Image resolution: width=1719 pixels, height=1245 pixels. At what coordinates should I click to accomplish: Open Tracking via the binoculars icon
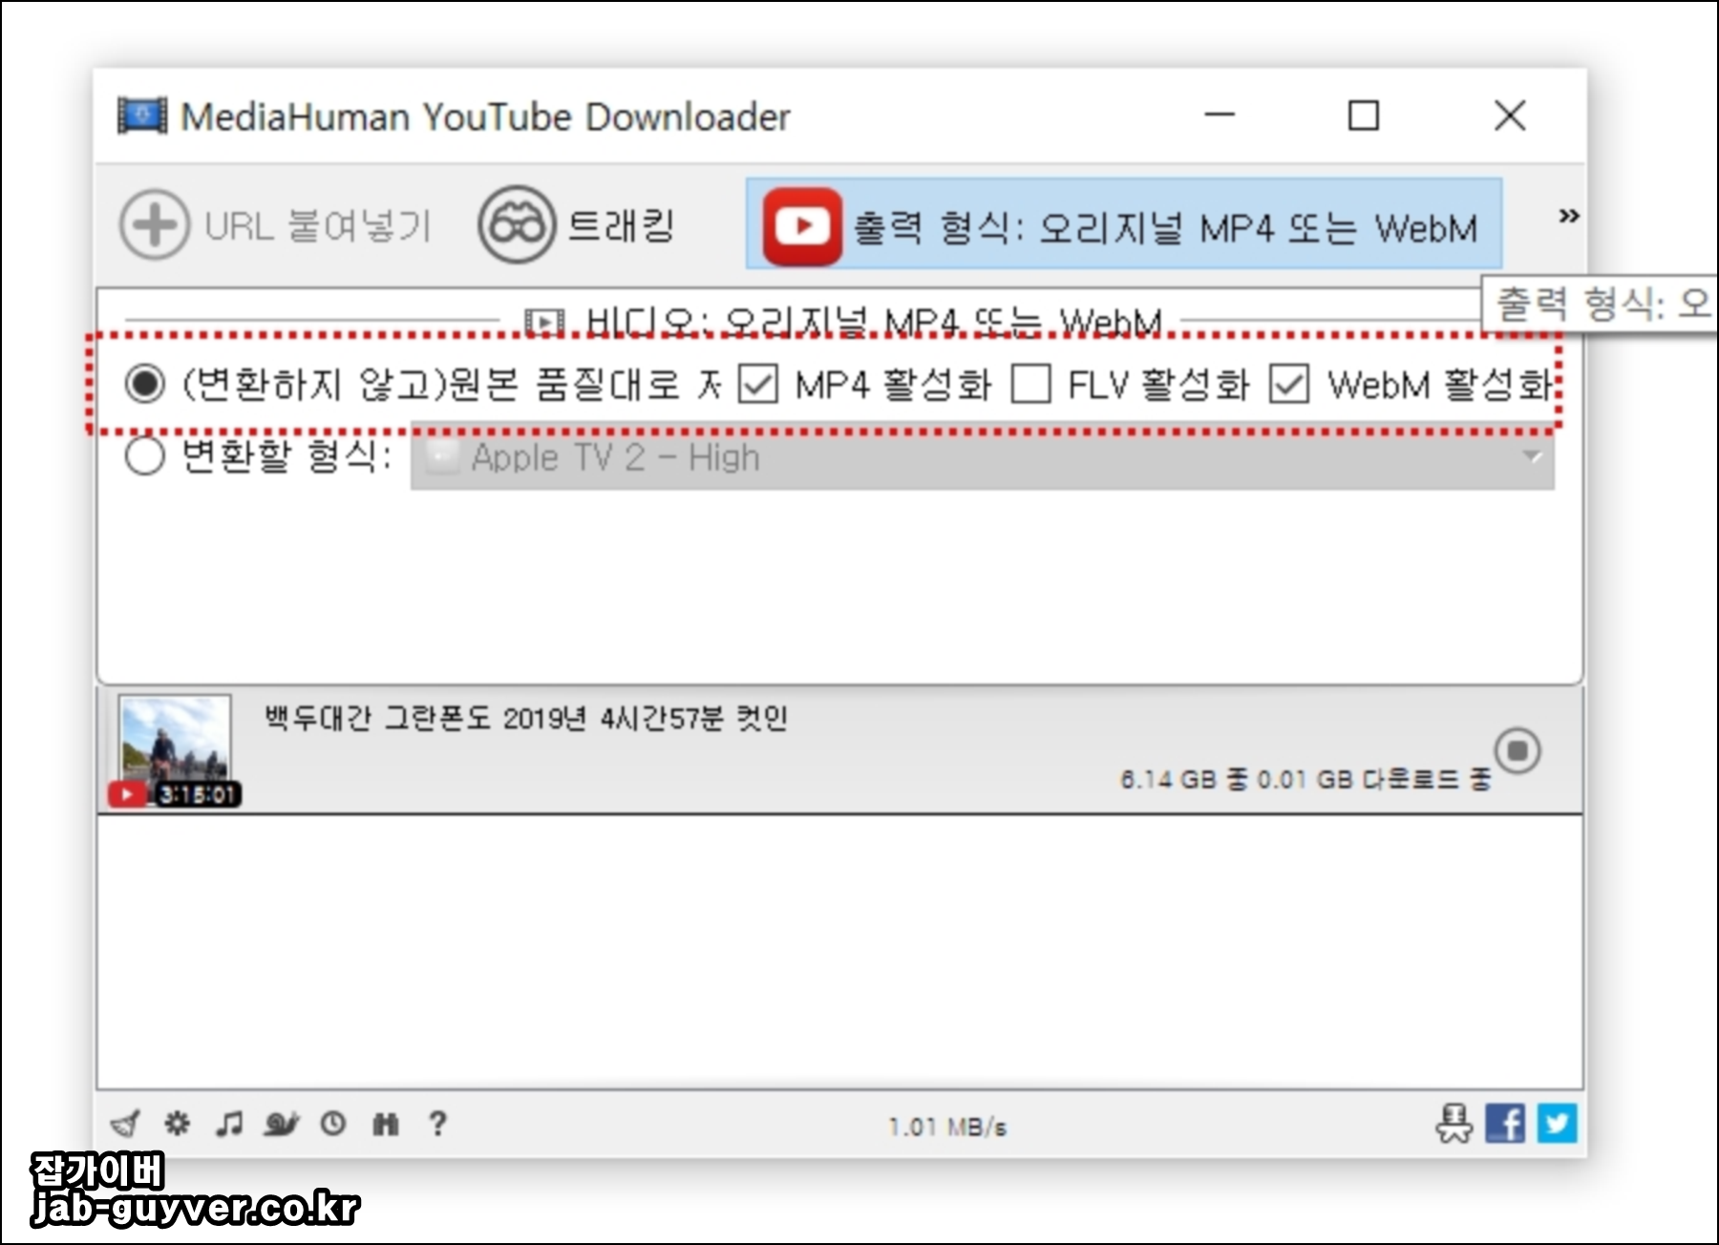[x=517, y=225]
